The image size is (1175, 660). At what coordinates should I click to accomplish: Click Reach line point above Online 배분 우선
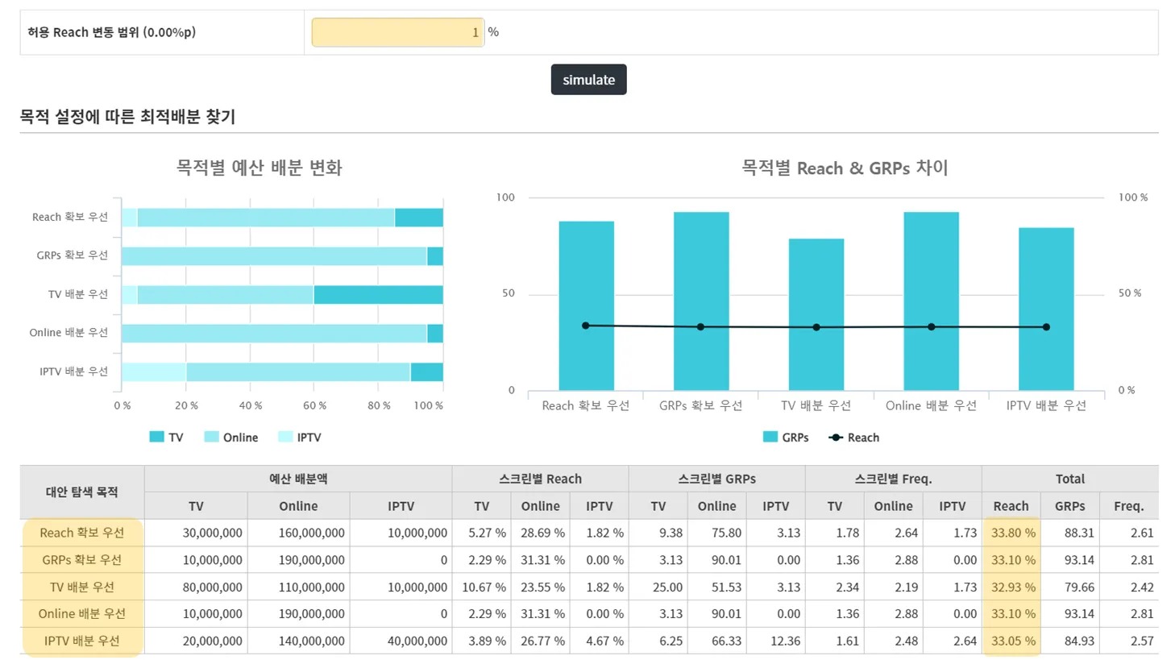click(932, 327)
